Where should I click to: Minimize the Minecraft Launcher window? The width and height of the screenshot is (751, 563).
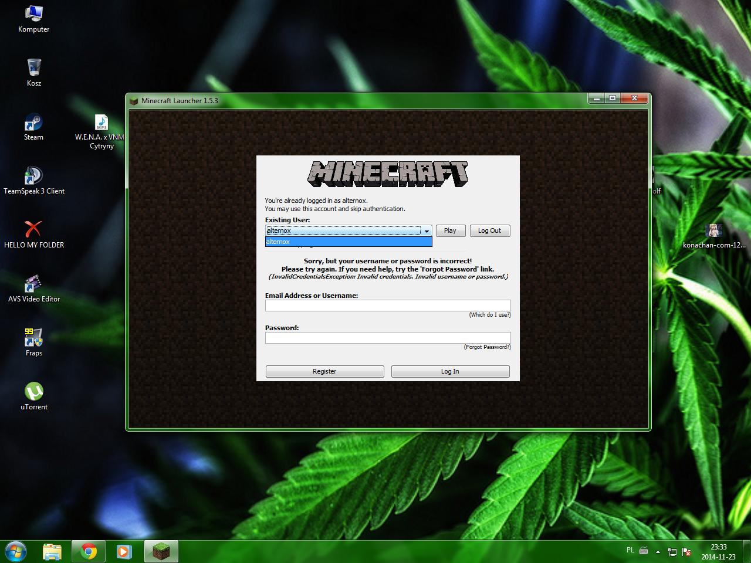597,99
